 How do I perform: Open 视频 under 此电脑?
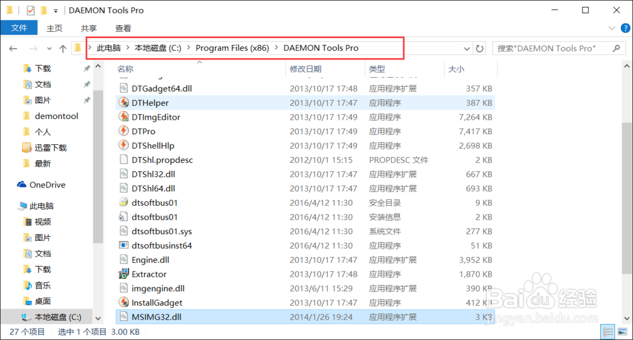click(x=42, y=222)
